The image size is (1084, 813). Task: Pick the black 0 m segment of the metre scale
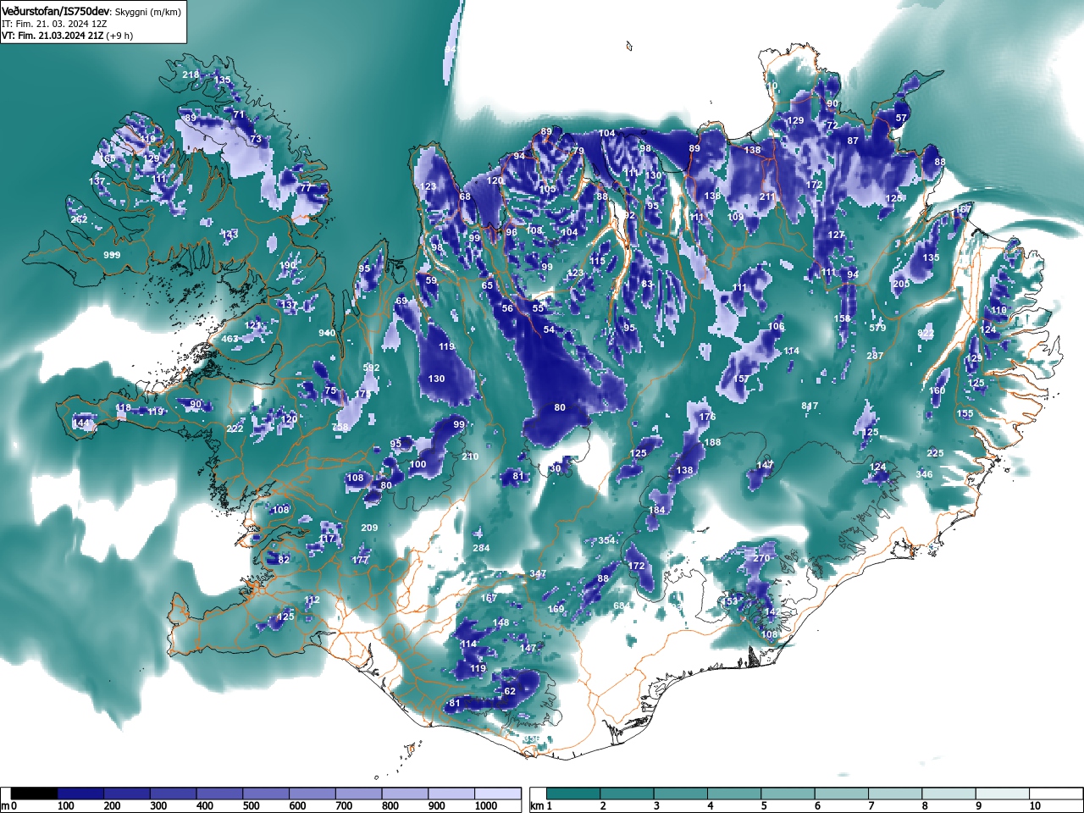tap(35, 794)
